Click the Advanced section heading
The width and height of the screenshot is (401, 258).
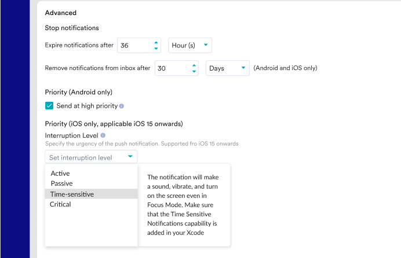pyautogui.click(x=60, y=13)
